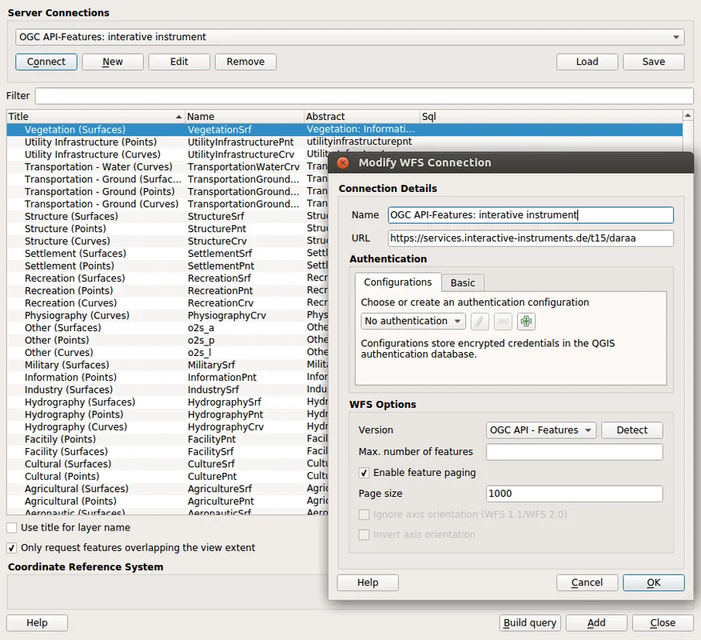Image resolution: width=701 pixels, height=640 pixels.
Task: Click the pencil icon to edit authentication configuration
Action: tap(480, 322)
